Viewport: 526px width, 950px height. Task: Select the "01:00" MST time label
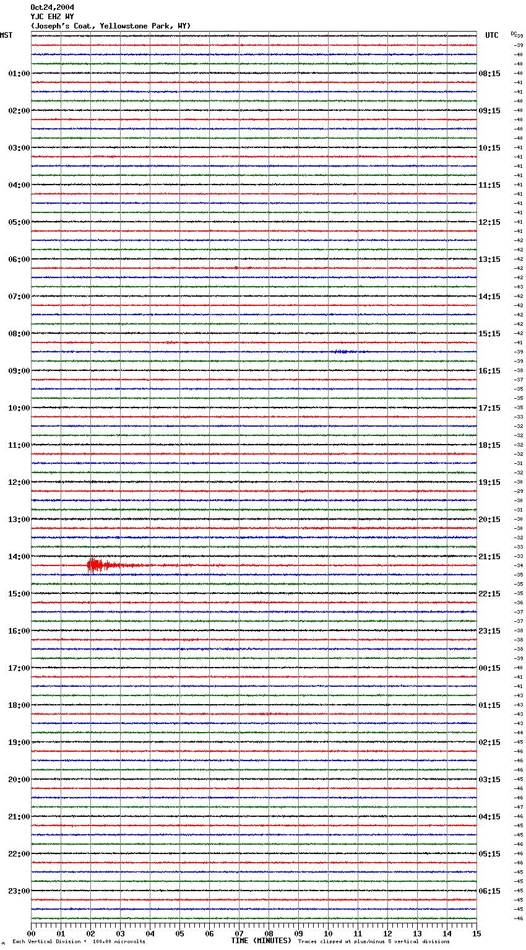point(19,74)
